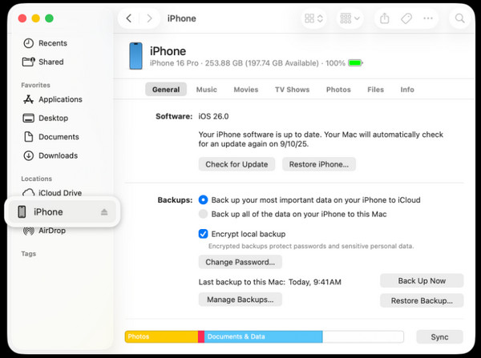Open Documents in the sidebar

[x=51, y=137]
